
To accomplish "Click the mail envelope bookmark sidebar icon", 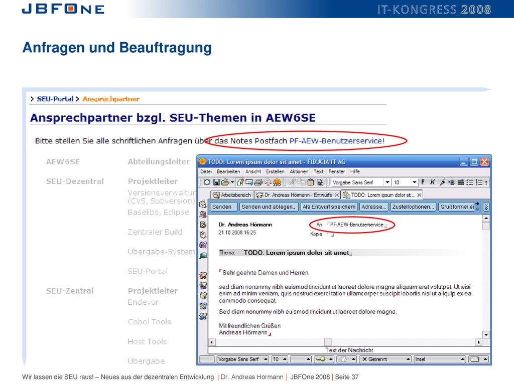I will 203,205.
